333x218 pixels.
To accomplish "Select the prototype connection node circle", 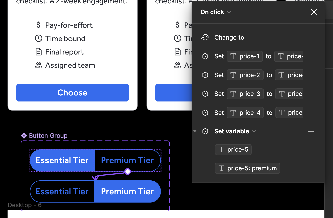I will click(x=128, y=172).
